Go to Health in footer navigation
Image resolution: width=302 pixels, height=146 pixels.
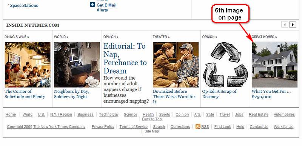click(x=148, y=114)
